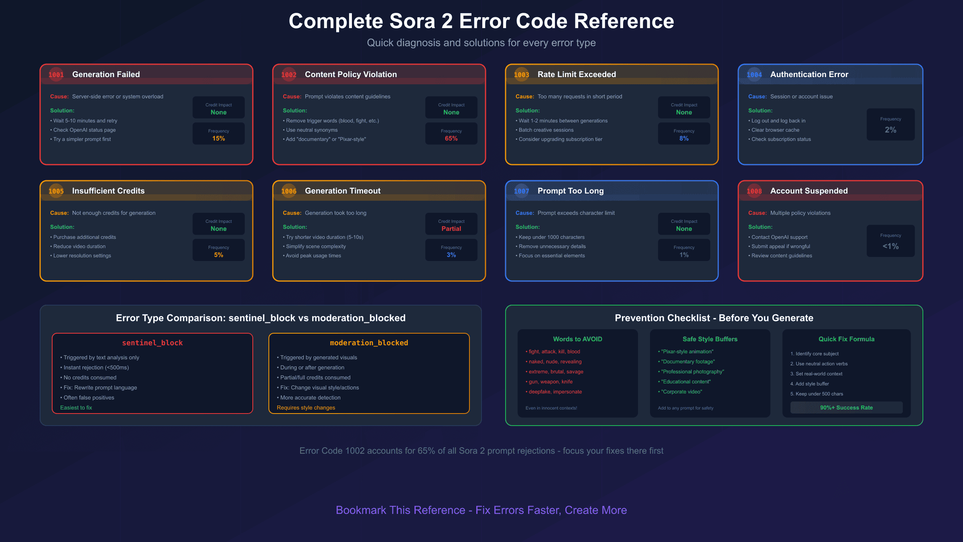Switch to the sentinel_block comparison panel
963x542 pixels.
tap(152, 342)
